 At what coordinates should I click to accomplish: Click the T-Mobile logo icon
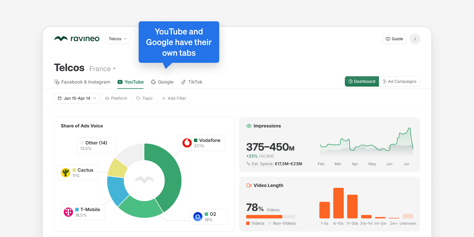tap(68, 212)
